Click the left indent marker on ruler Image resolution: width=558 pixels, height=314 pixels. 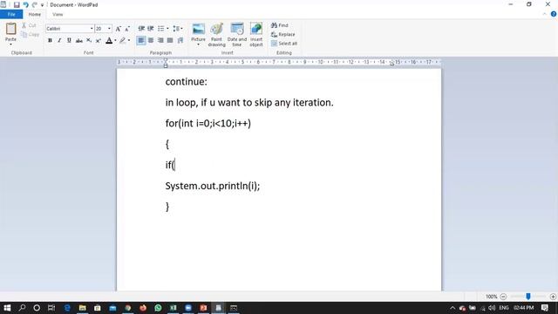(x=166, y=64)
